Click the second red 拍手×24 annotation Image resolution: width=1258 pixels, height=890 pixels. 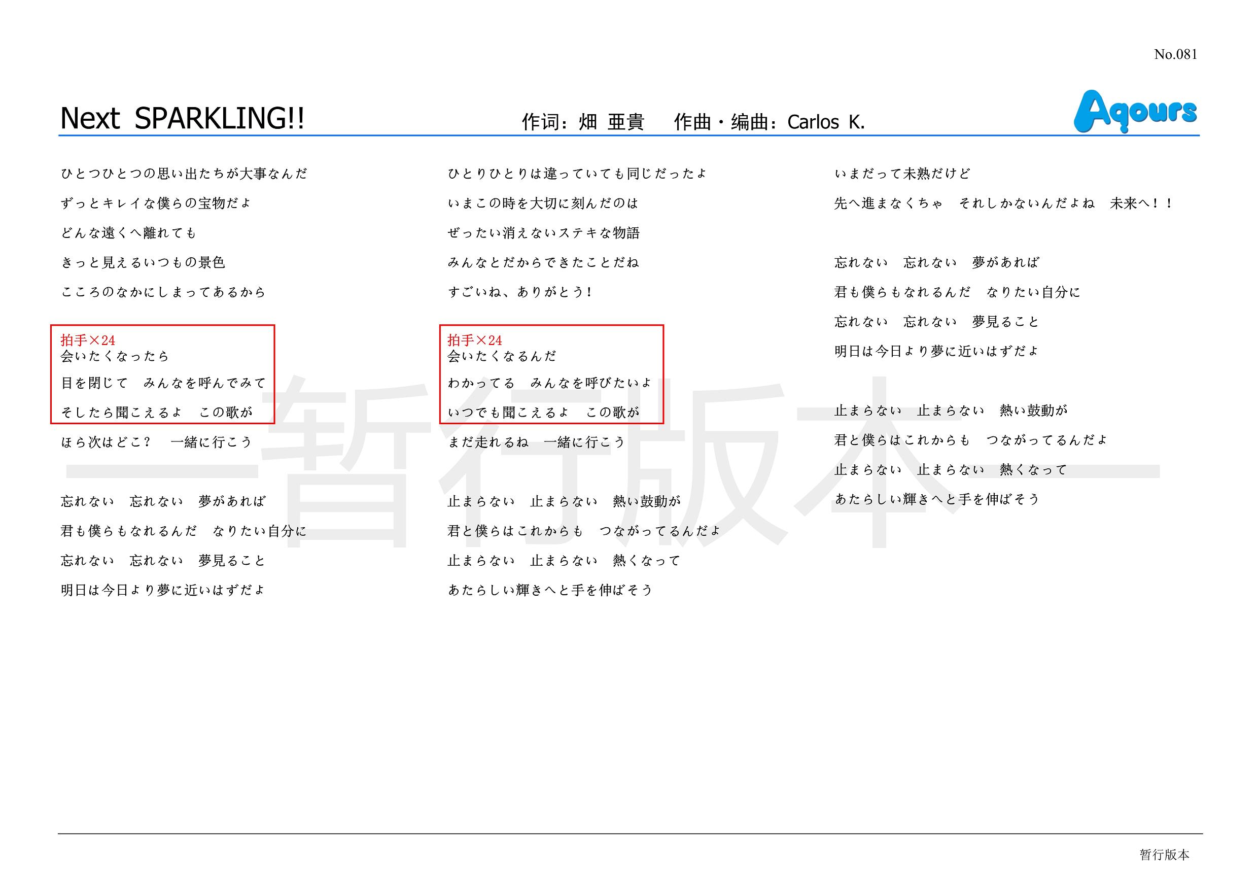(x=474, y=340)
